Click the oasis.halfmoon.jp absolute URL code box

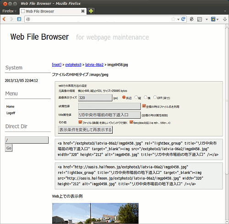(x=139, y=176)
